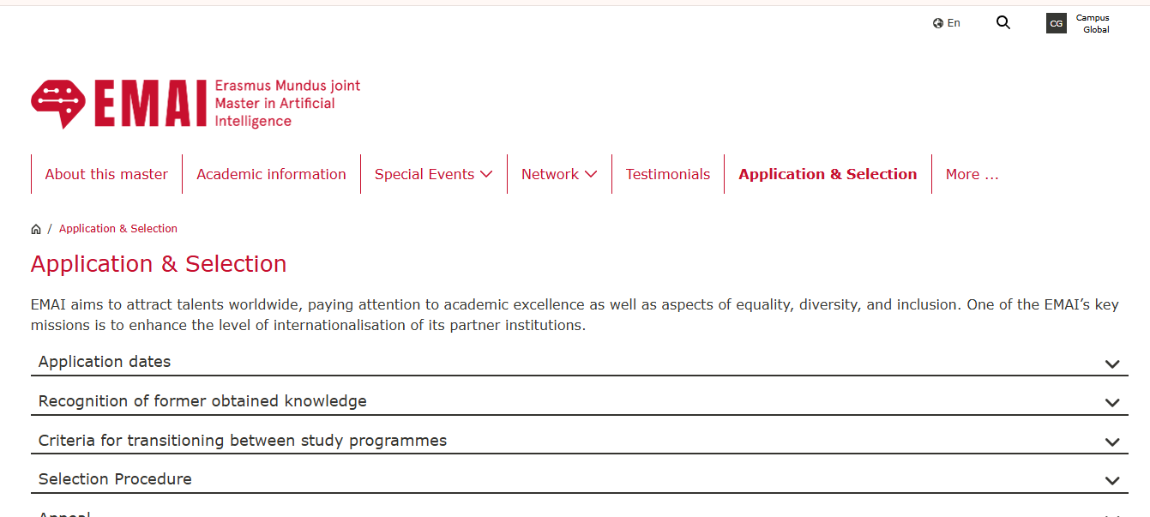Viewport: 1150px width, 517px height.
Task: Click the Campus Global label
Action: pyautogui.click(x=1092, y=23)
